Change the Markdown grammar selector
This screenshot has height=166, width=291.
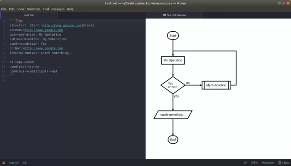click(268, 163)
